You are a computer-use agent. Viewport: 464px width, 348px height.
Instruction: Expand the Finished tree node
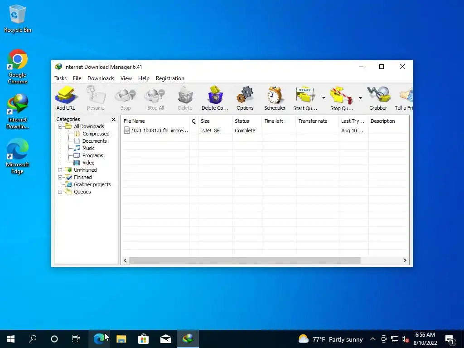[60, 178]
